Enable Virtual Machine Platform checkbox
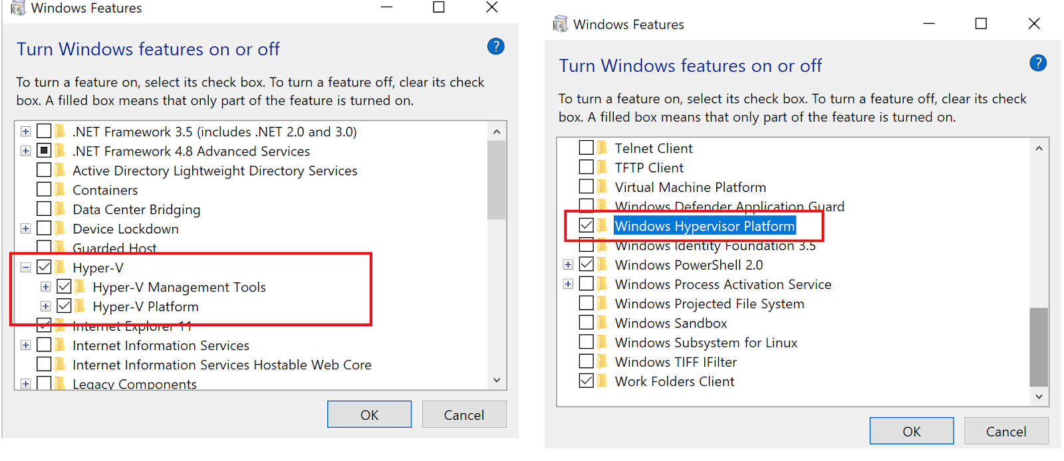 coord(586,187)
